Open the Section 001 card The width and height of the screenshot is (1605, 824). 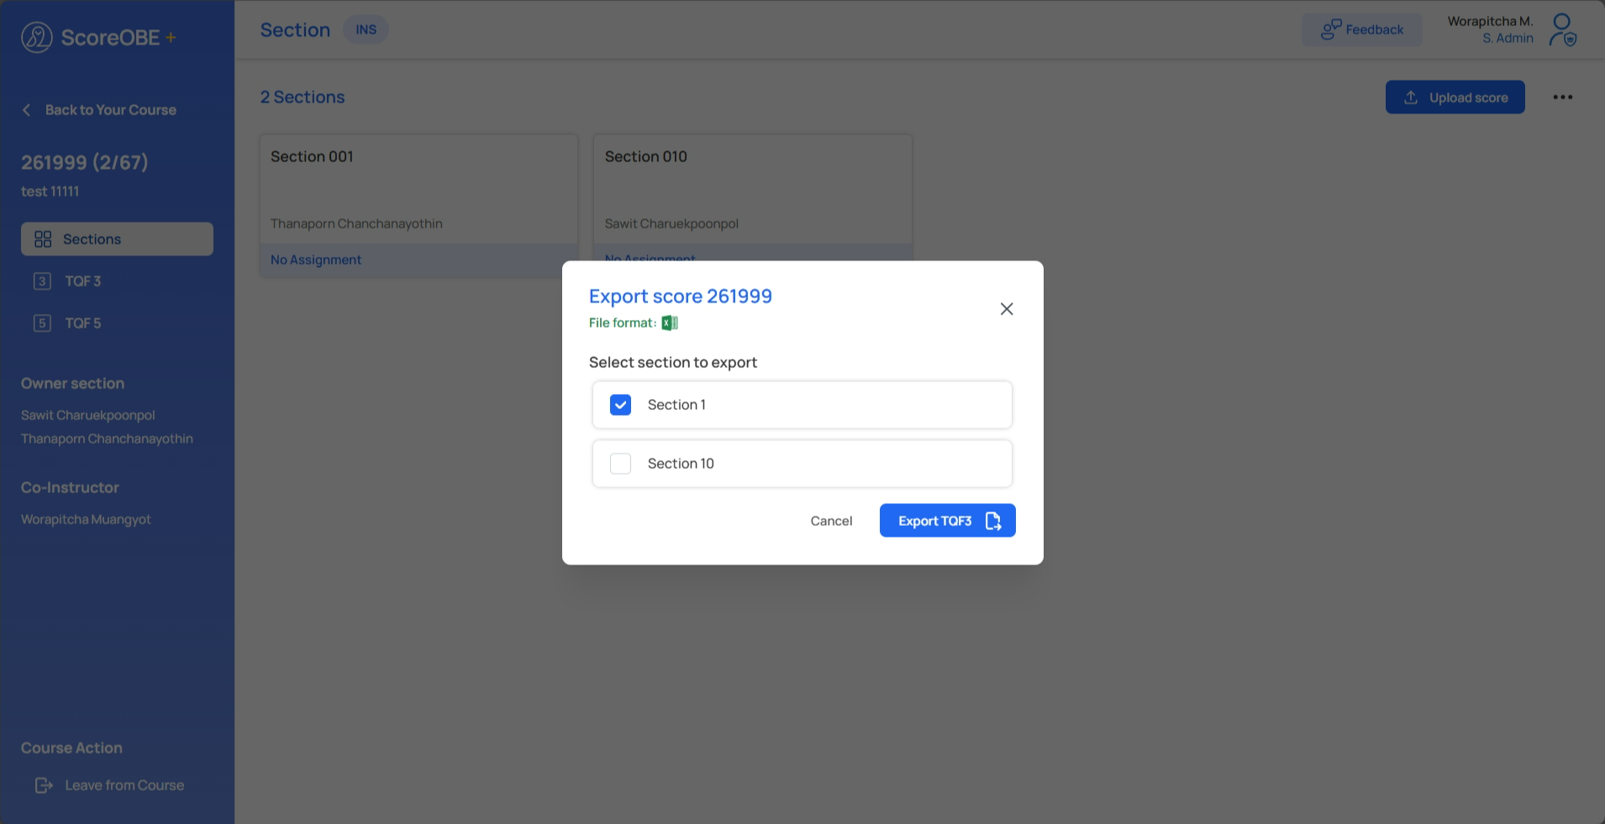(418, 189)
